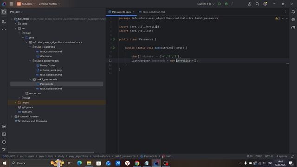Run main method gutter icon
The width and height of the screenshot is (297, 167).
[x=114, y=48]
